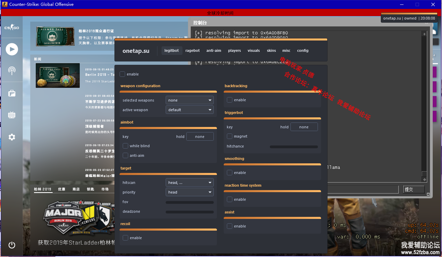Open the 不断学习进步的 news headline
The image size is (442, 257).
[x=100, y=102]
